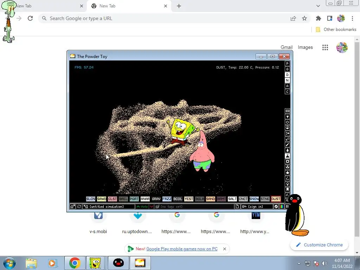Select the GRAV element
This screenshot has width=360, height=270.
(156, 199)
